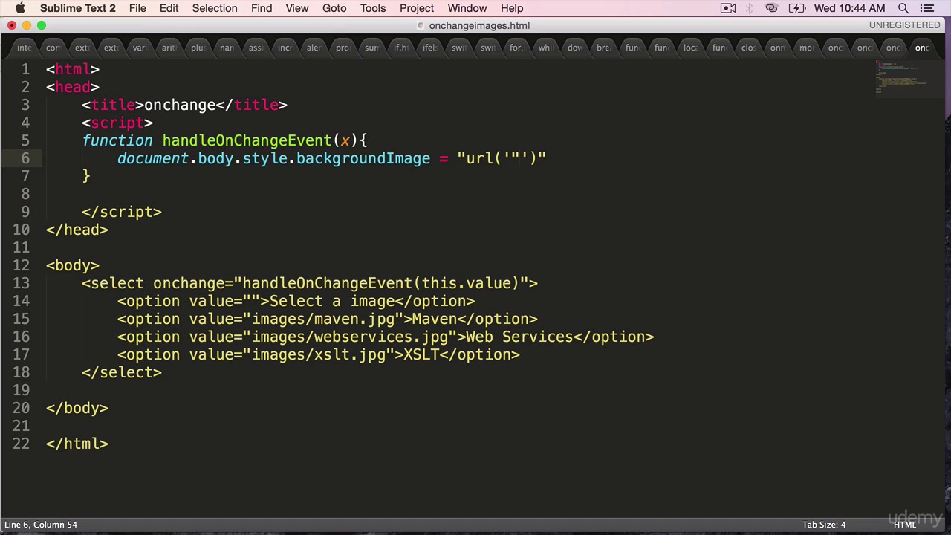This screenshot has width=951, height=535.
Task: Switch to the 'if.ht' file tab
Action: point(401,48)
